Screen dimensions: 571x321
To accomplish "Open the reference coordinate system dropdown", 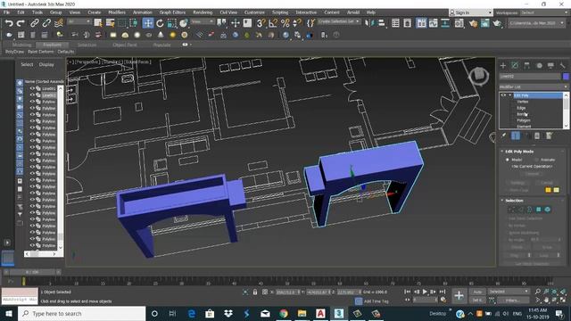I will 203,21.
